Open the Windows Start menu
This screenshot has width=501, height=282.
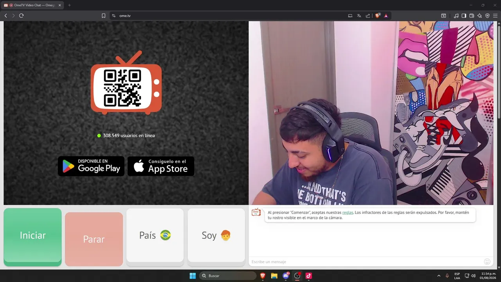[x=193, y=276]
